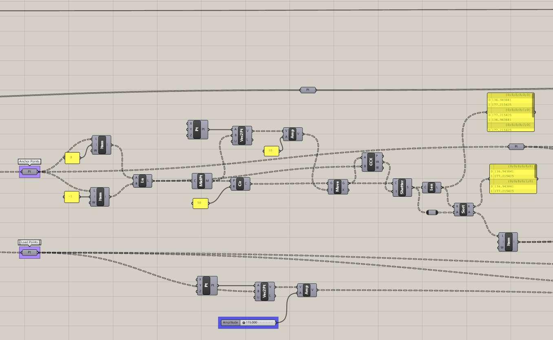Select the MidPt component
553x340 pixels.
point(202,181)
